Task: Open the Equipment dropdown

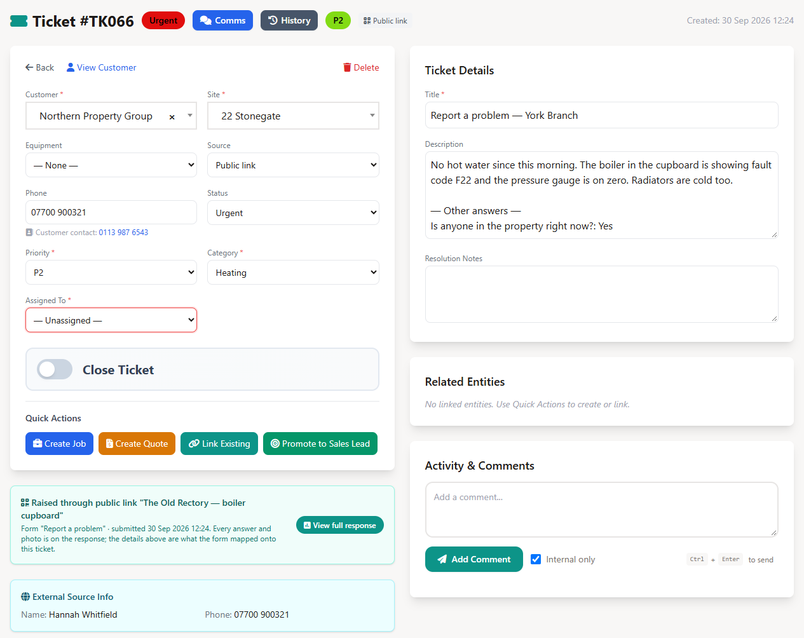Action: tap(111, 165)
